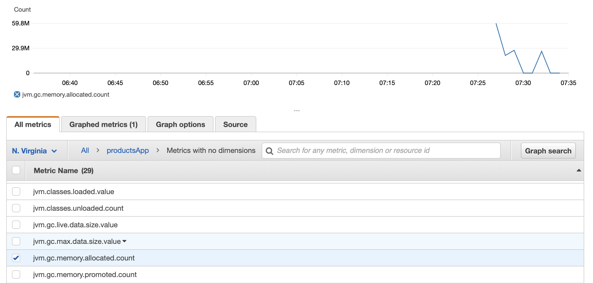Switch to the All metrics tab
Viewport: 593px width, 283px height.
(x=33, y=124)
